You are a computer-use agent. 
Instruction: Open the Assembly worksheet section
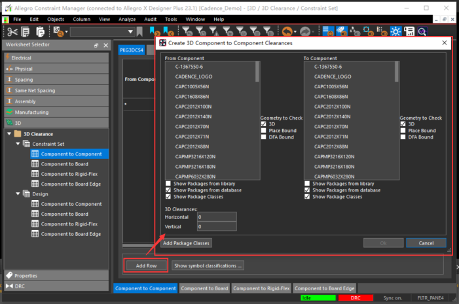click(56, 101)
